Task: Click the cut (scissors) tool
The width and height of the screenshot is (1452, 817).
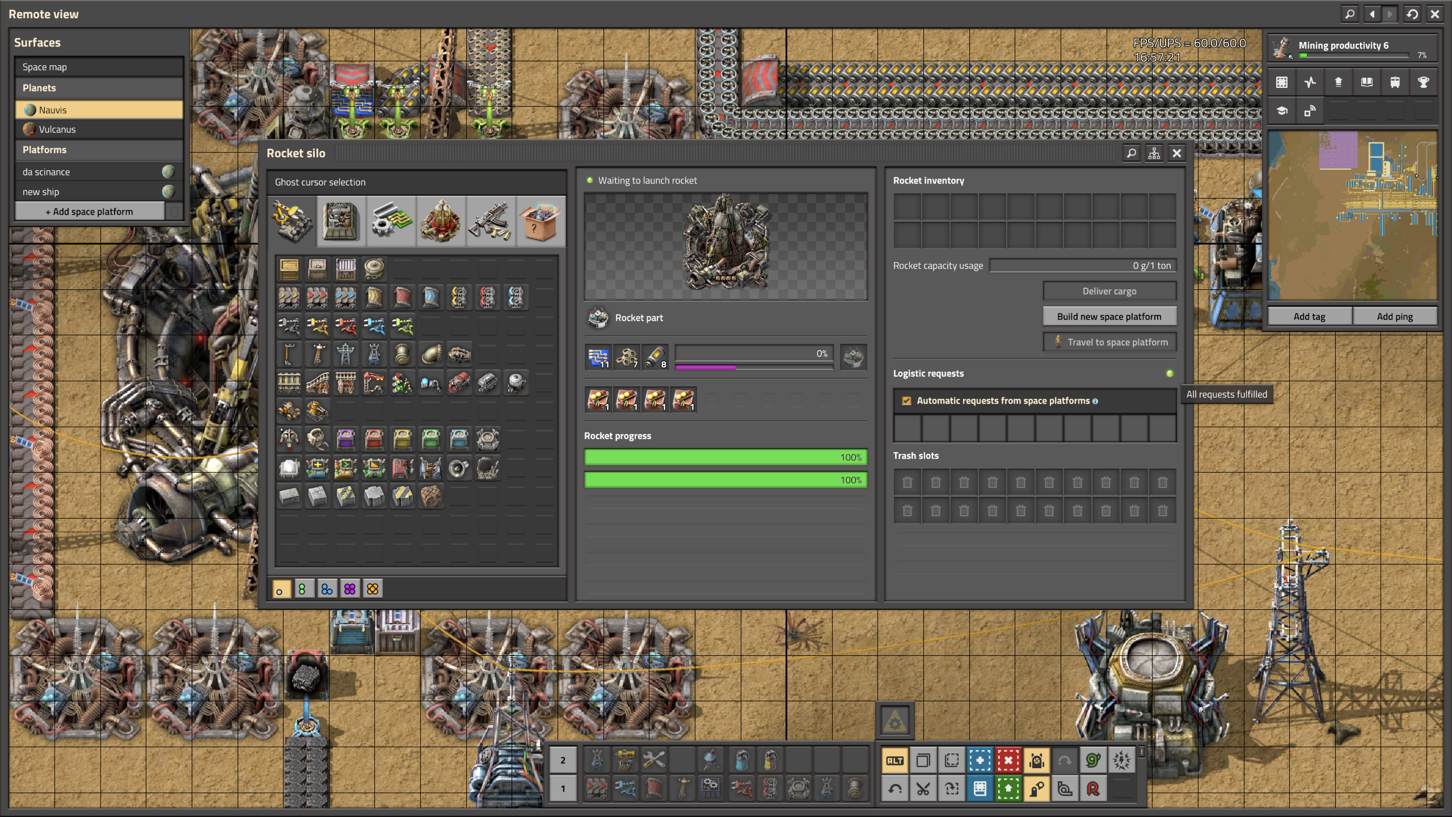Action: [923, 788]
